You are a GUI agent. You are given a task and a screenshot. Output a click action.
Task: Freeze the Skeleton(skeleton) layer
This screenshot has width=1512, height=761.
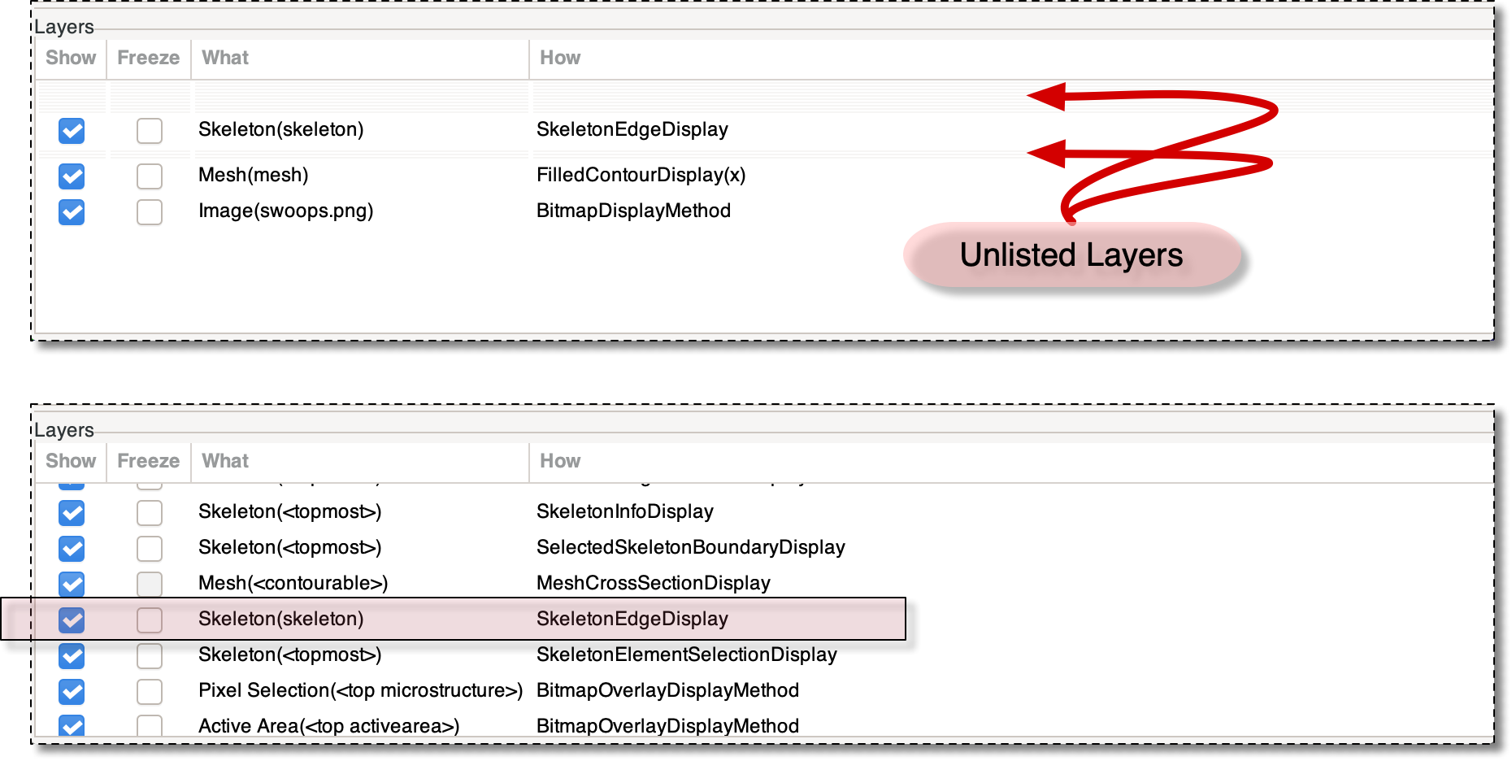(x=149, y=131)
